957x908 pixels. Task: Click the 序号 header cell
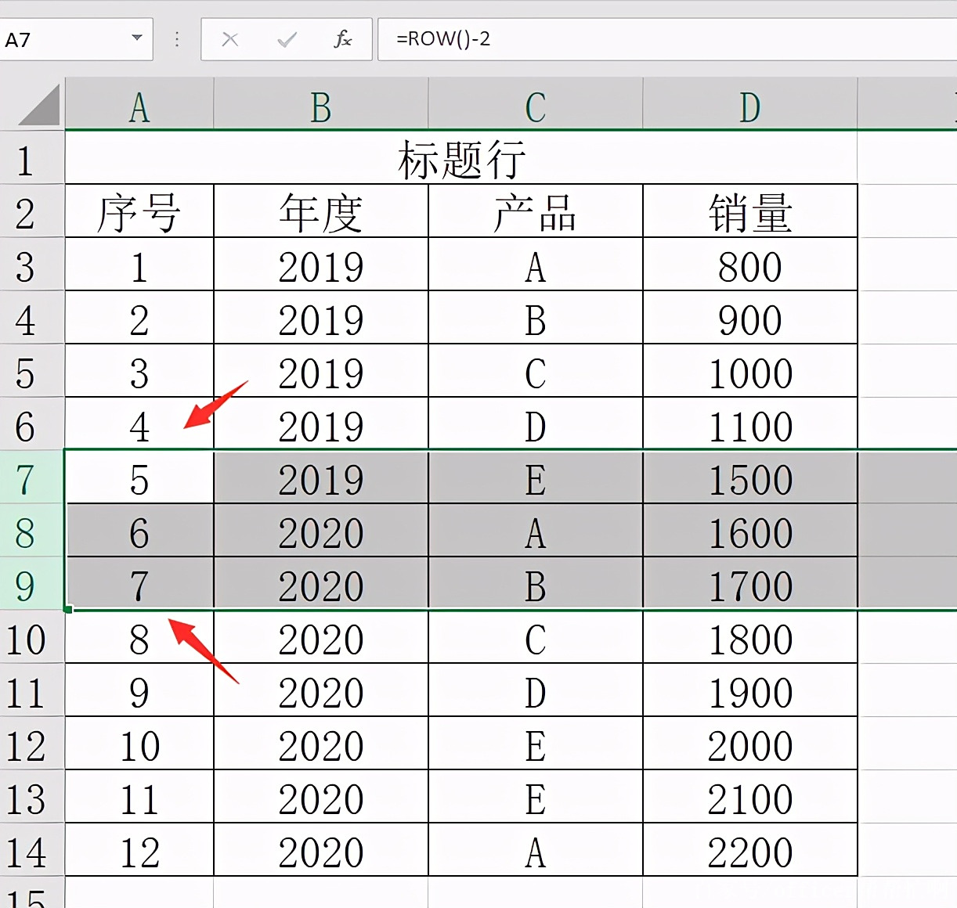point(139,213)
